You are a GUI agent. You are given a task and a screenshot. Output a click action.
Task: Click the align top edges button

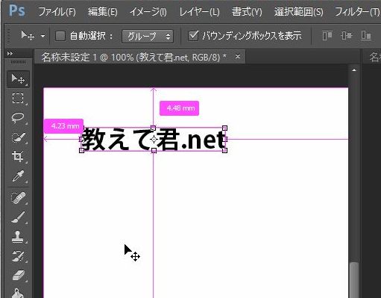click(x=327, y=36)
